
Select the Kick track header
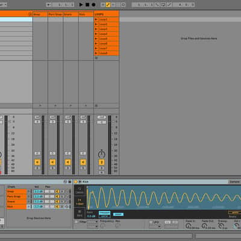click(x=86, y=14)
